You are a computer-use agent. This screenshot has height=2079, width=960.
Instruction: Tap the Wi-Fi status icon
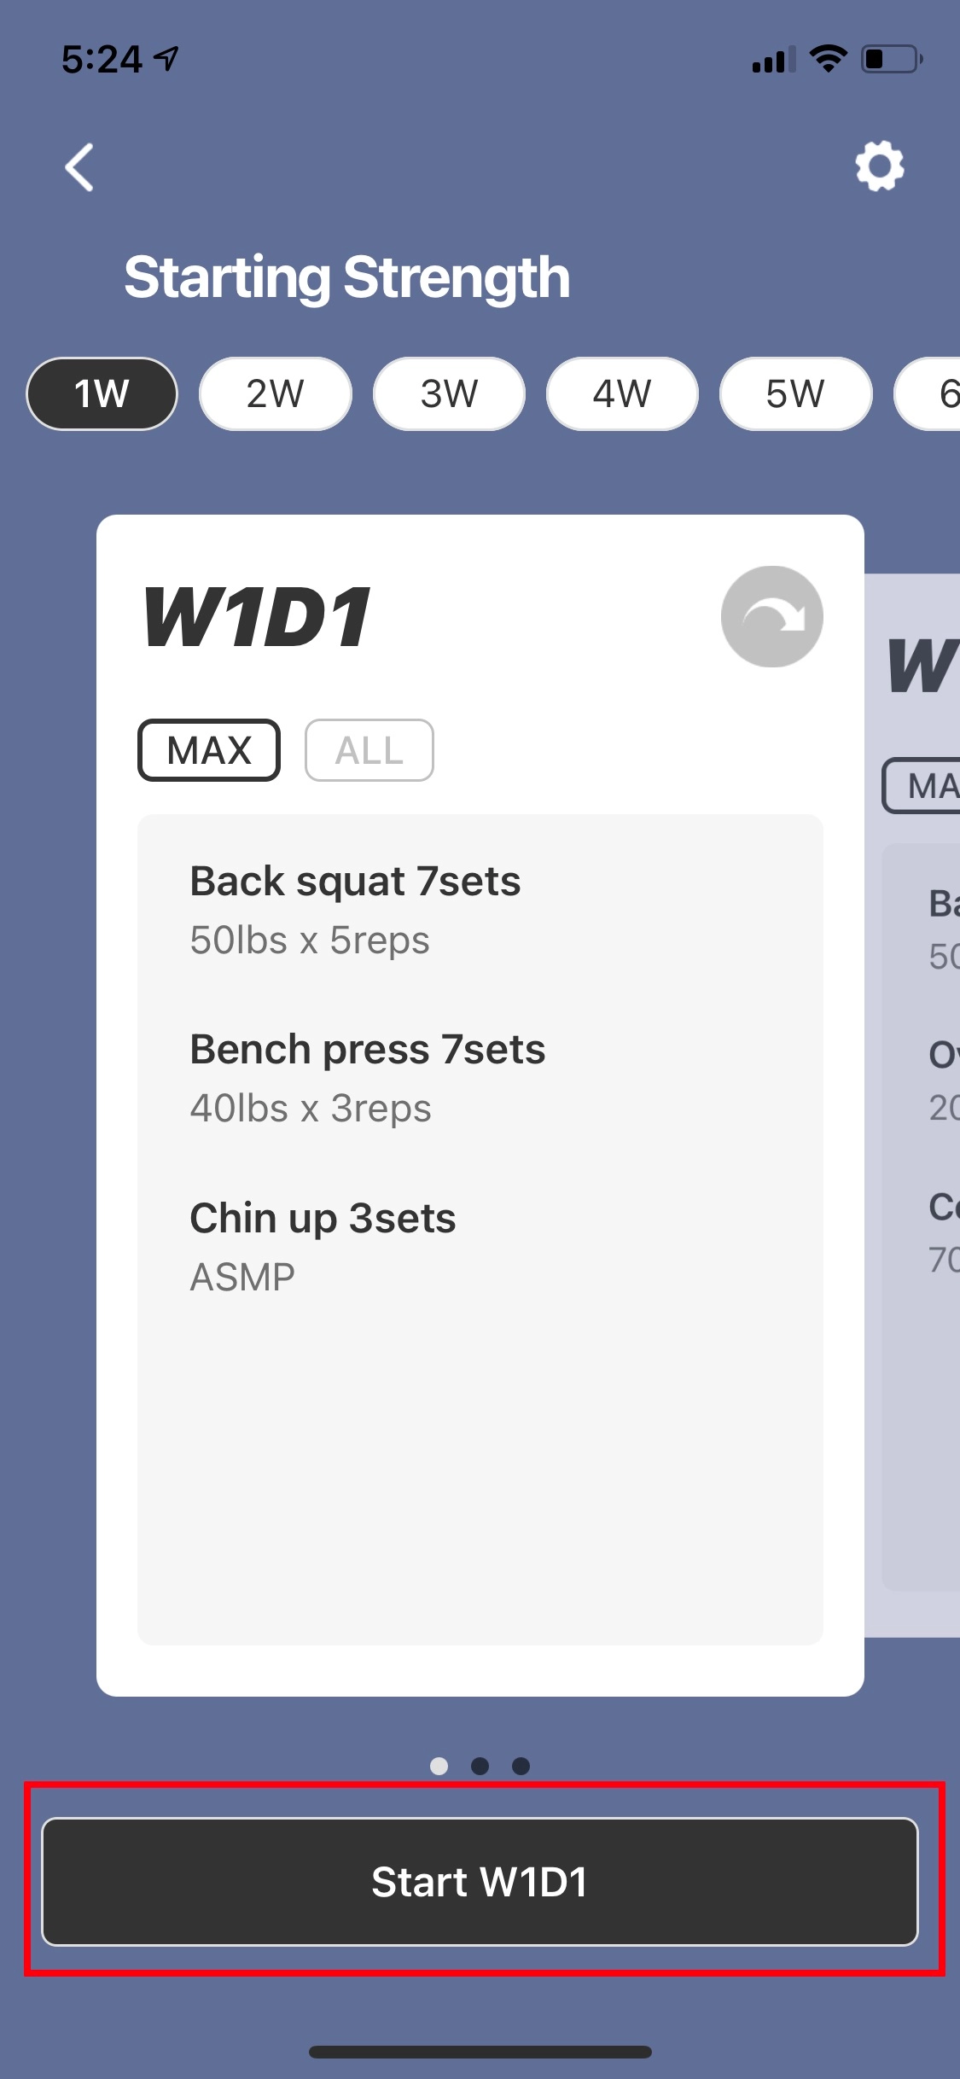point(828,59)
